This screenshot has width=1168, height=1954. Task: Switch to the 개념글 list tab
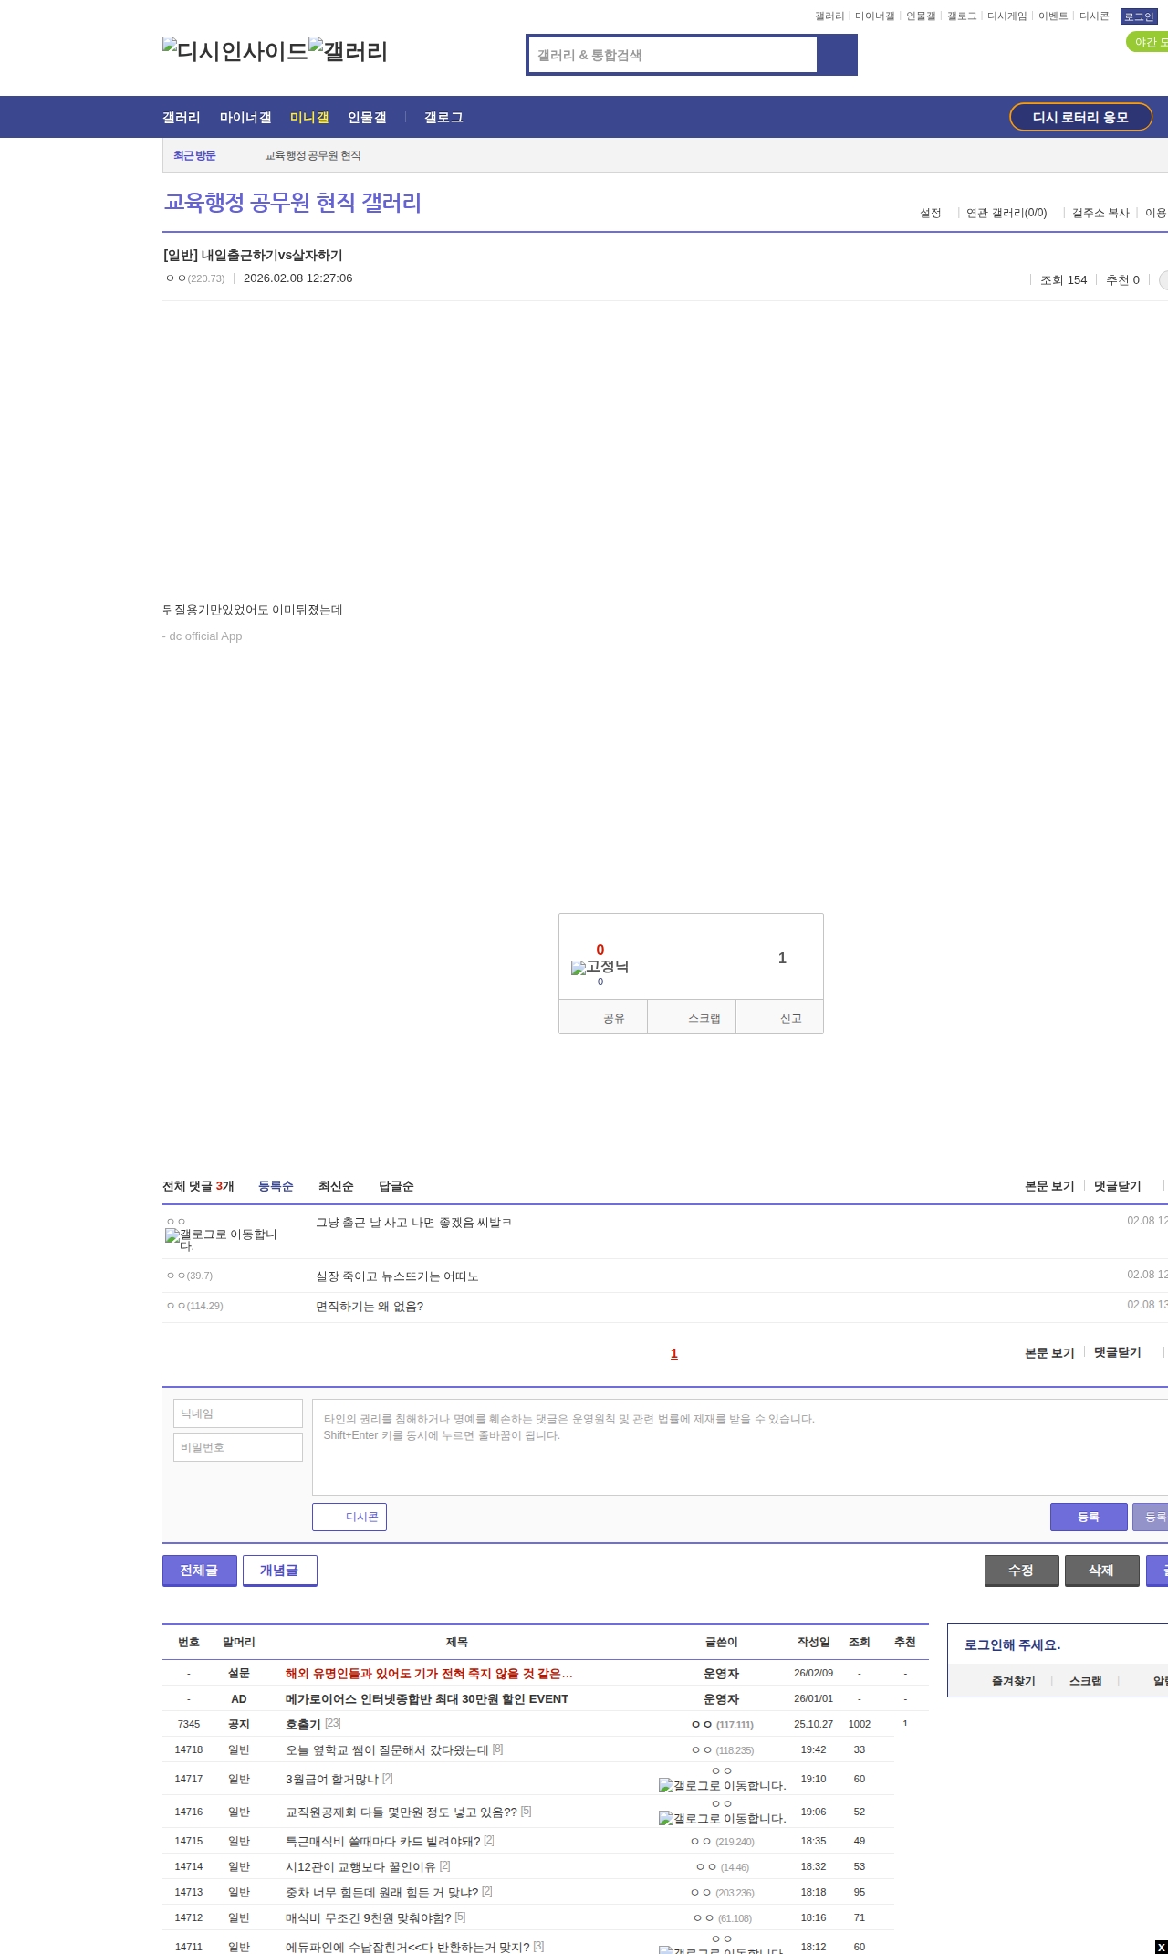(x=279, y=1571)
